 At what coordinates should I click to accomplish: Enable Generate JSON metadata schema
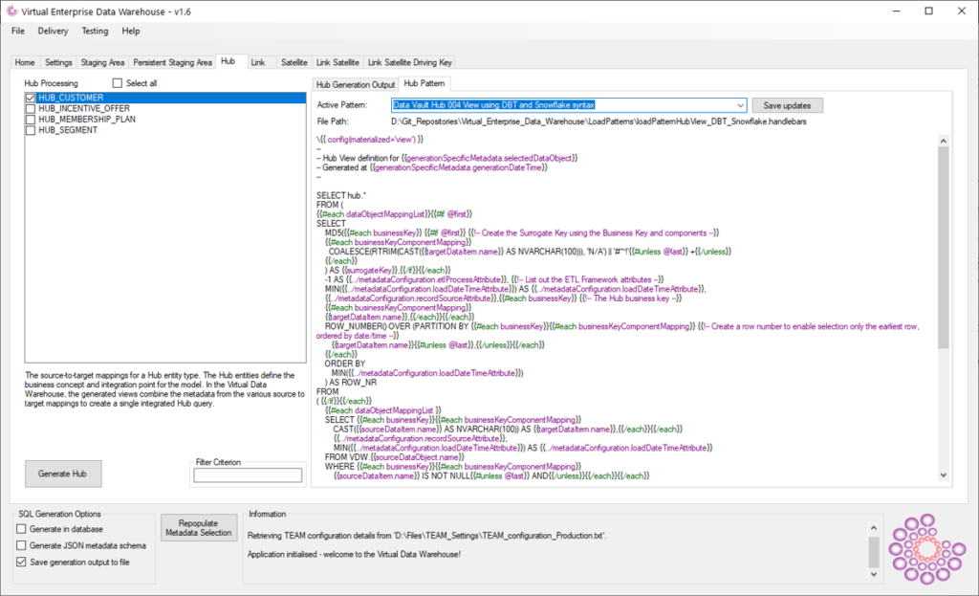tap(22, 545)
